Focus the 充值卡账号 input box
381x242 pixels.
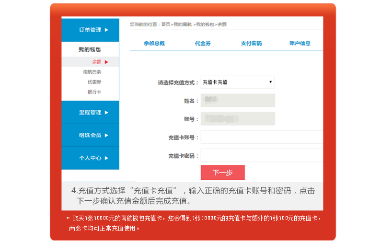(x=261, y=137)
